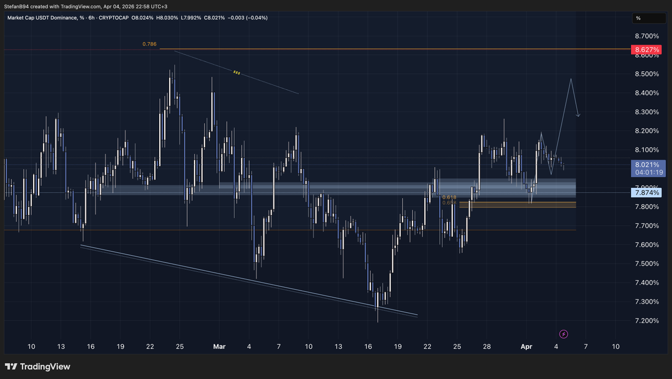Click the 7.800% price scale label
This screenshot has width=672, height=379.
[x=647, y=207]
